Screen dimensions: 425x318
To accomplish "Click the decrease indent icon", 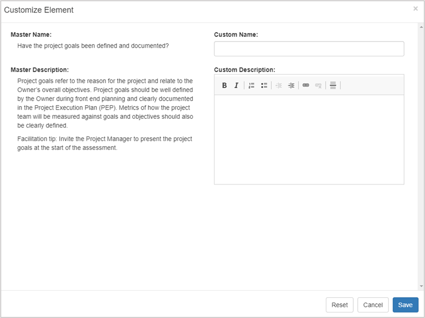I will (279, 85).
